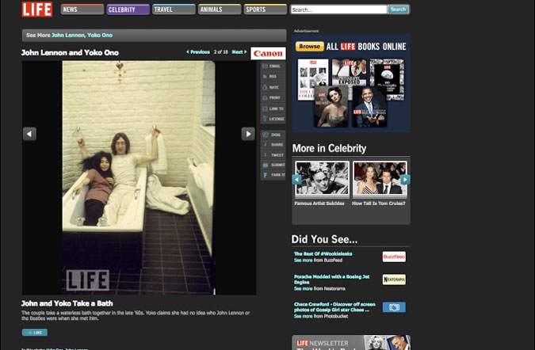Open the News tab
The height and width of the screenshot is (350, 535).
pyautogui.click(x=81, y=10)
